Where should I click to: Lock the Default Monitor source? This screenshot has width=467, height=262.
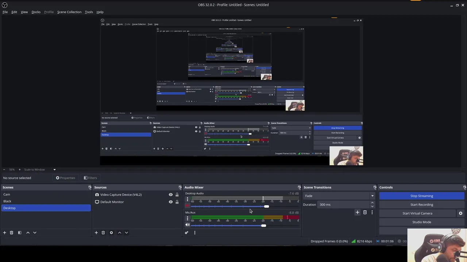point(177,202)
